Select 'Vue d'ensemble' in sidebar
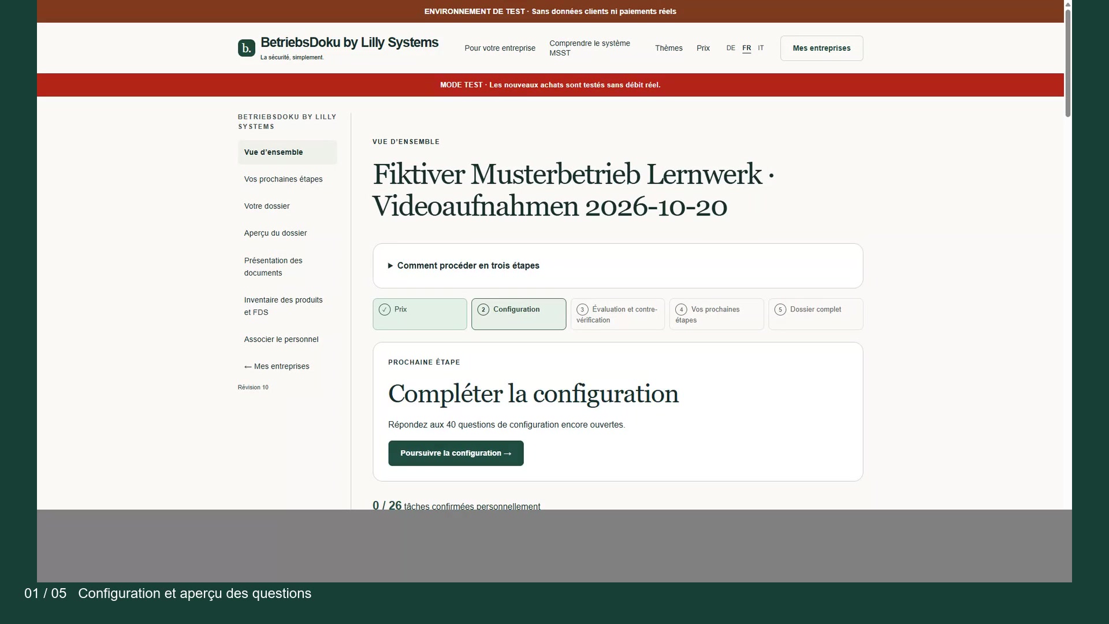1109x624 pixels. 287,152
